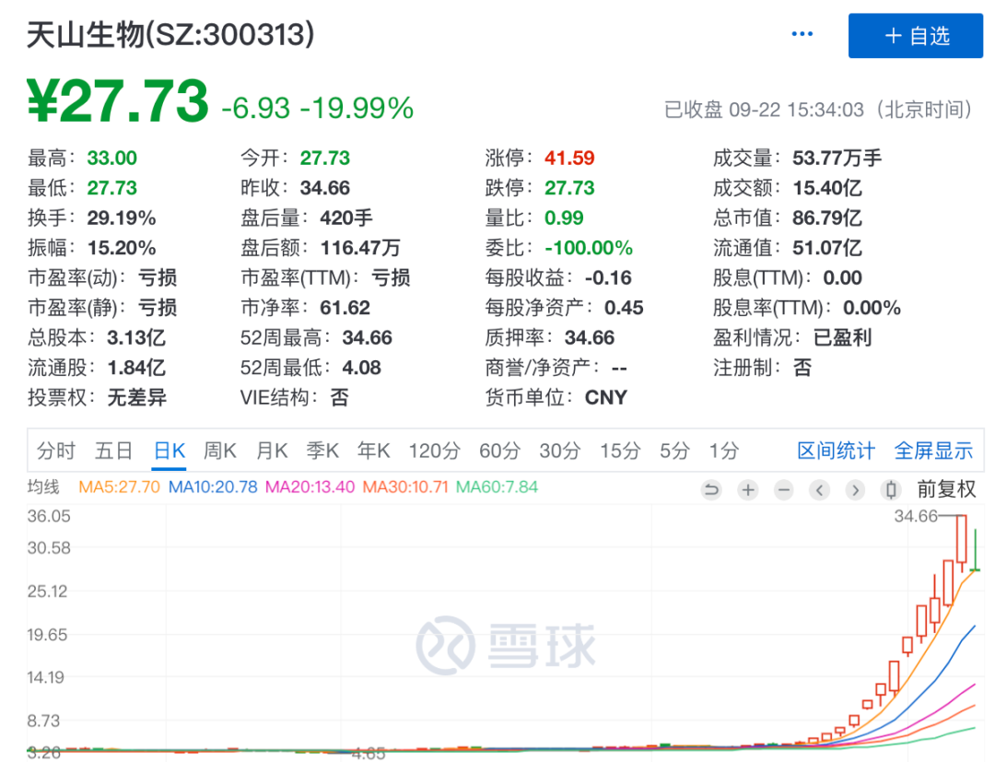Open the 前复权 adjustment selector

[x=946, y=489]
